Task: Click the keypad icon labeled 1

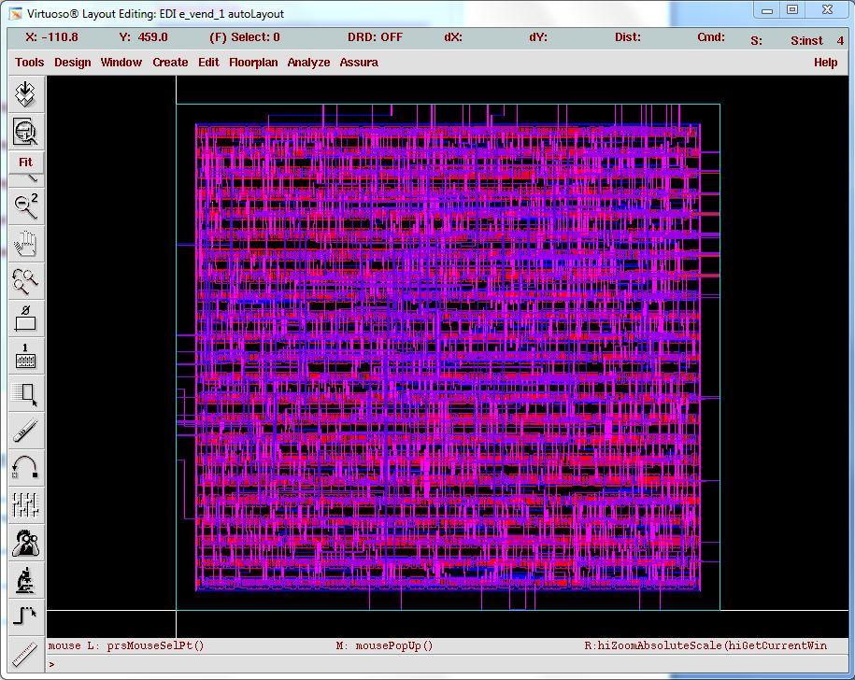Action: (25, 356)
